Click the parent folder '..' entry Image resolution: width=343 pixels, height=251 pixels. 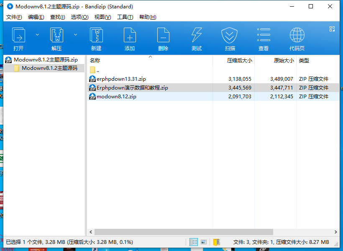(95, 70)
